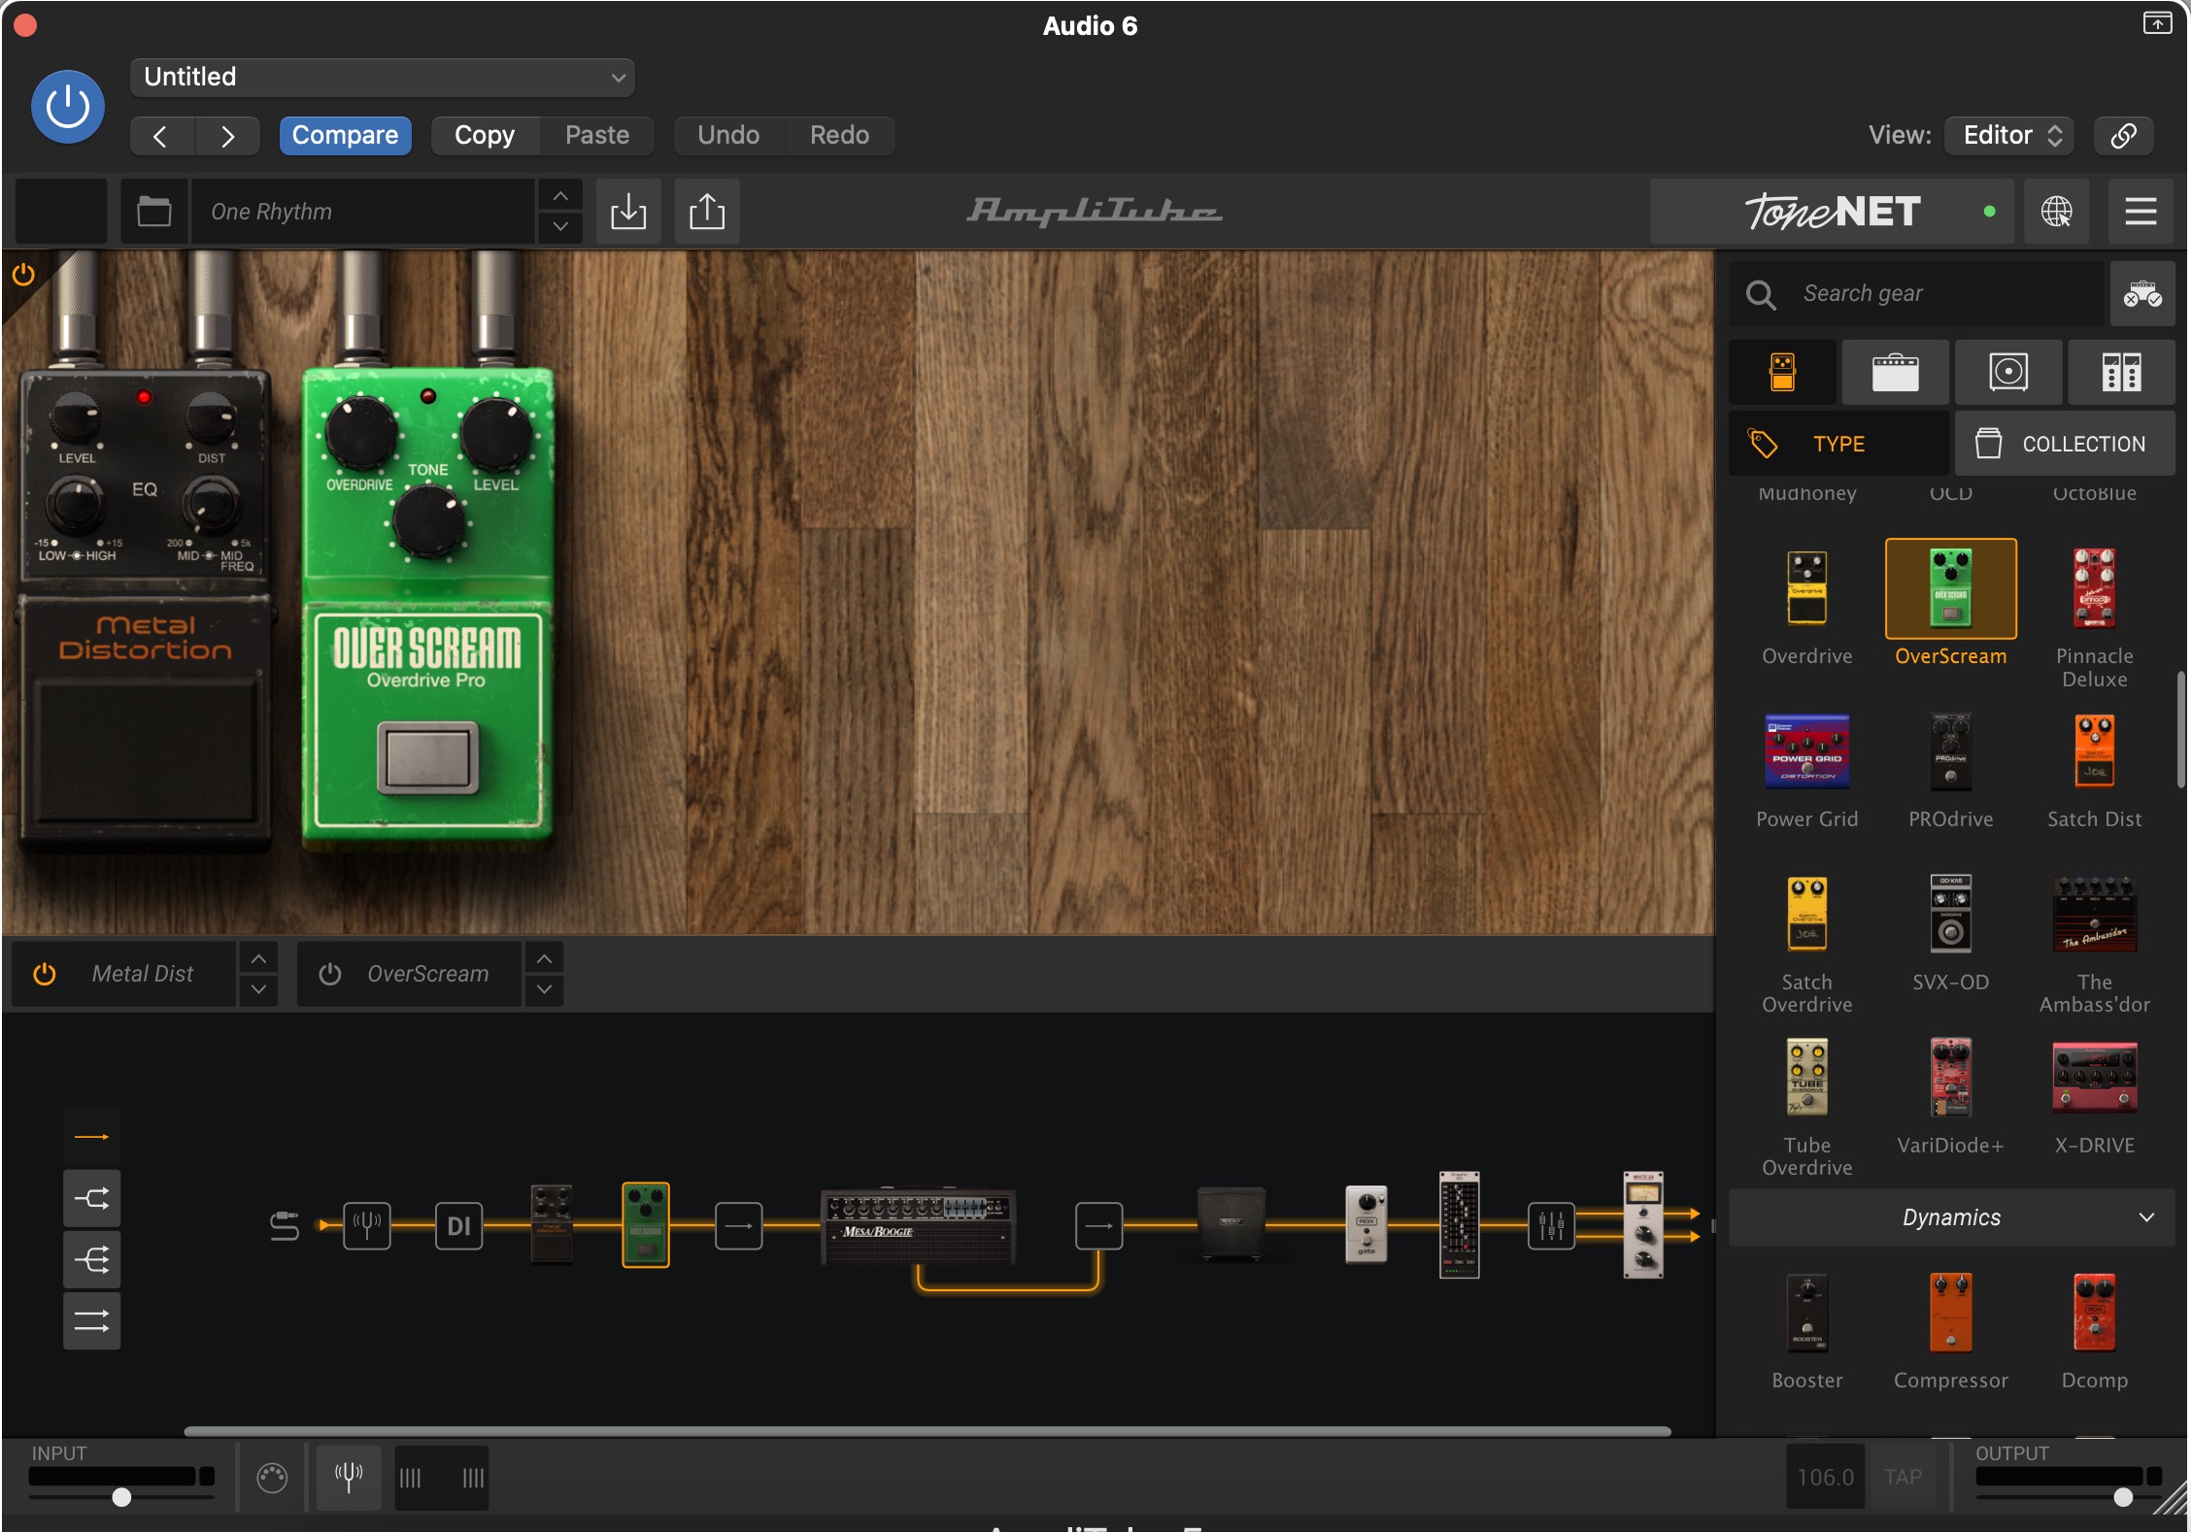Select the stomp pedal gear category
This screenshot has height=1532, width=2191.
point(1783,372)
